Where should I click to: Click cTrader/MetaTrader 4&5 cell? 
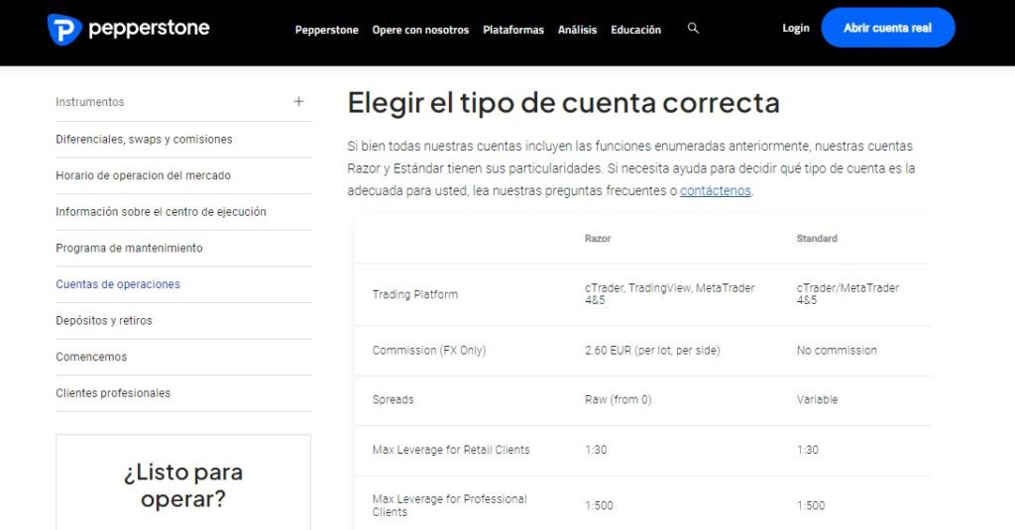(847, 294)
